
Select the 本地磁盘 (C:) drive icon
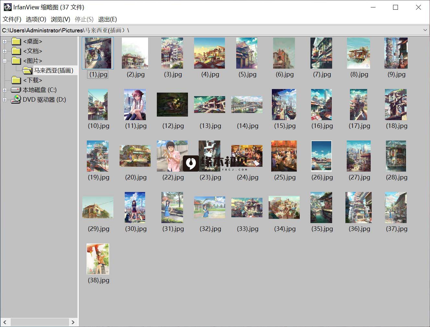[x=16, y=90]
